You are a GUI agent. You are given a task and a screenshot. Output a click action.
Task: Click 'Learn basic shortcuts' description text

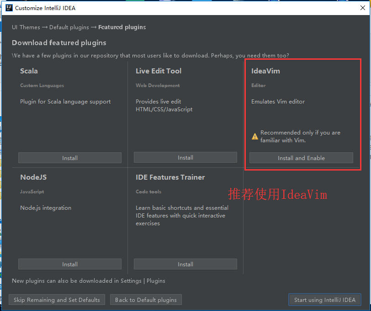pos(182,215)
